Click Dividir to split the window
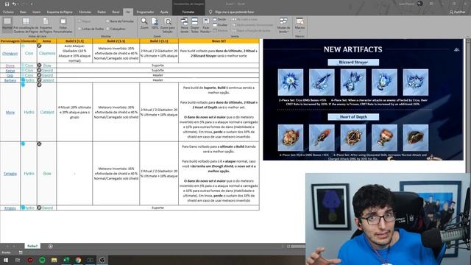 tap(220, 20)
